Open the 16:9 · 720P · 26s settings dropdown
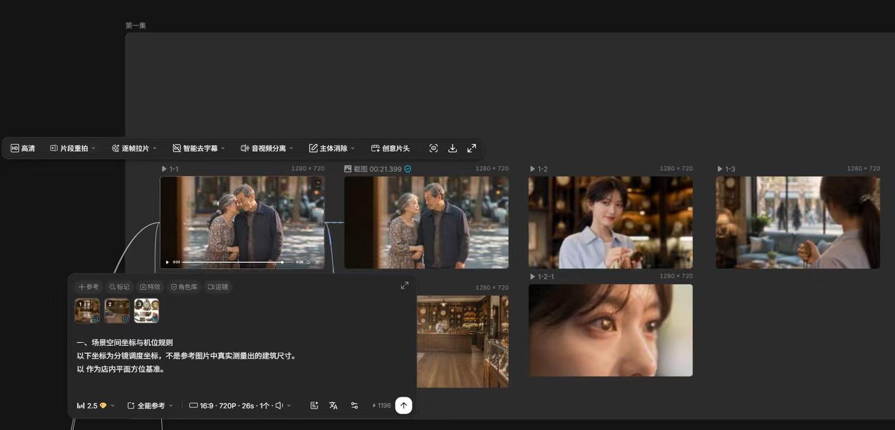This screenshot has width=895, height=430. pyautogui.click(x=240, y=405)
